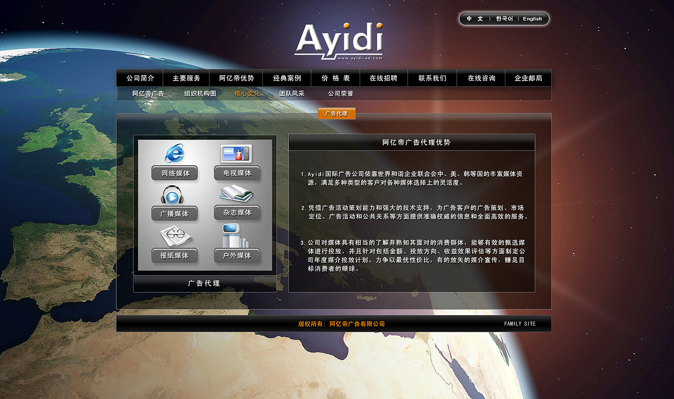The height and width of the screenshot is (399, 674).
Task: Click paragraph 3 starting with 公司对媒体具有
Action: [x=413, y=255]
